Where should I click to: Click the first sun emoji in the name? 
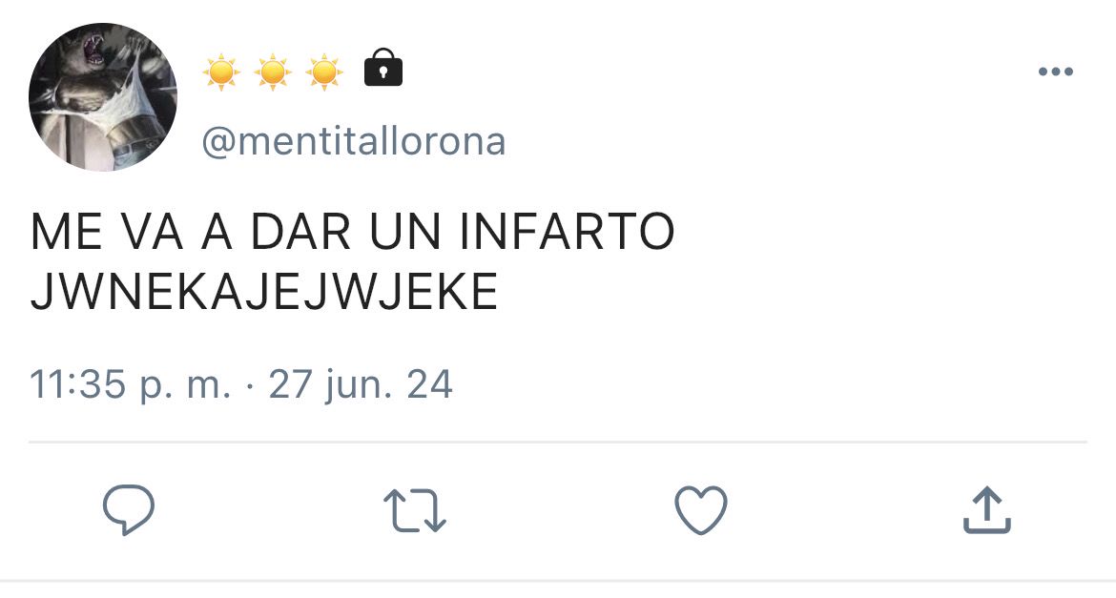[221, 72]
